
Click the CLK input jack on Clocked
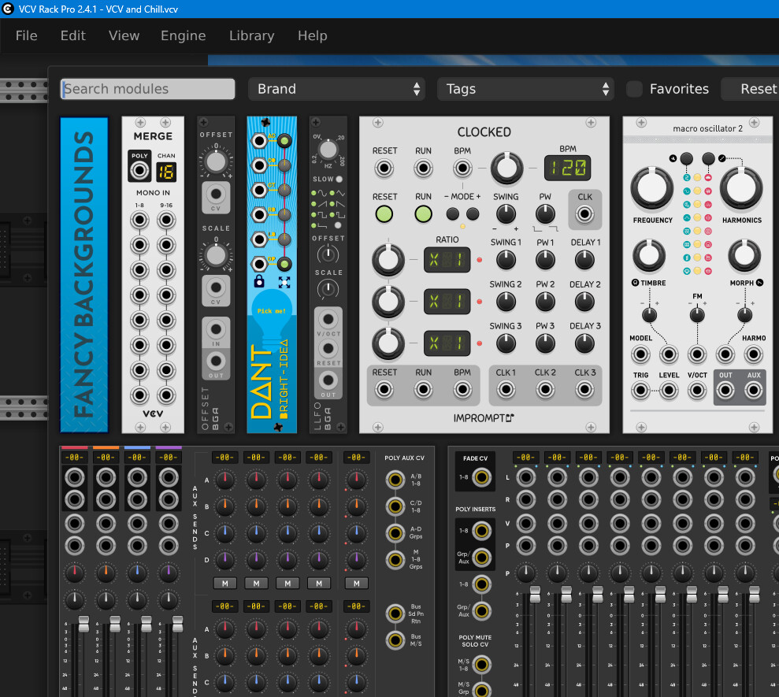(x=584, y=214)
